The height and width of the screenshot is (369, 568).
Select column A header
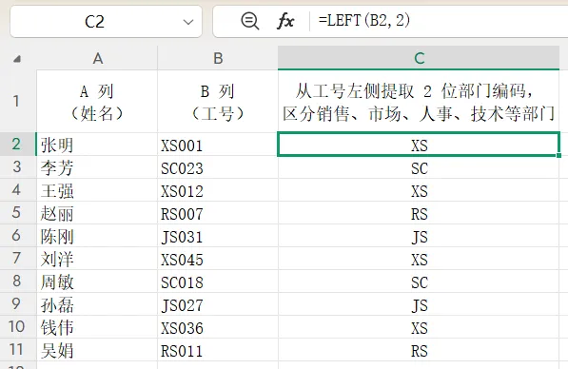(97, 58)
